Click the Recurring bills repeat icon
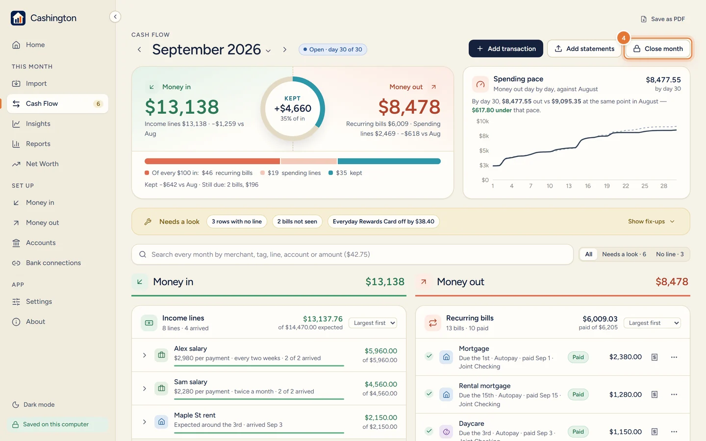Viewport: 706px width, 441px height. click(x=433, y=323)
